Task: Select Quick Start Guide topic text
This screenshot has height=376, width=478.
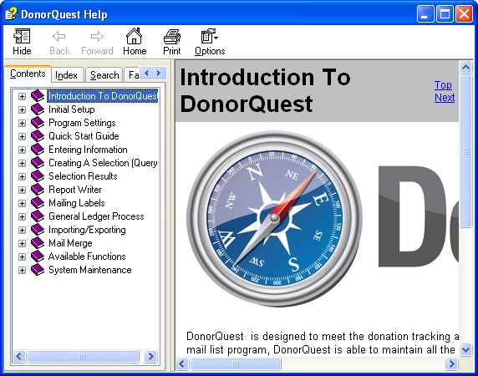Action: pyautogui.click(x=84, y=136)
